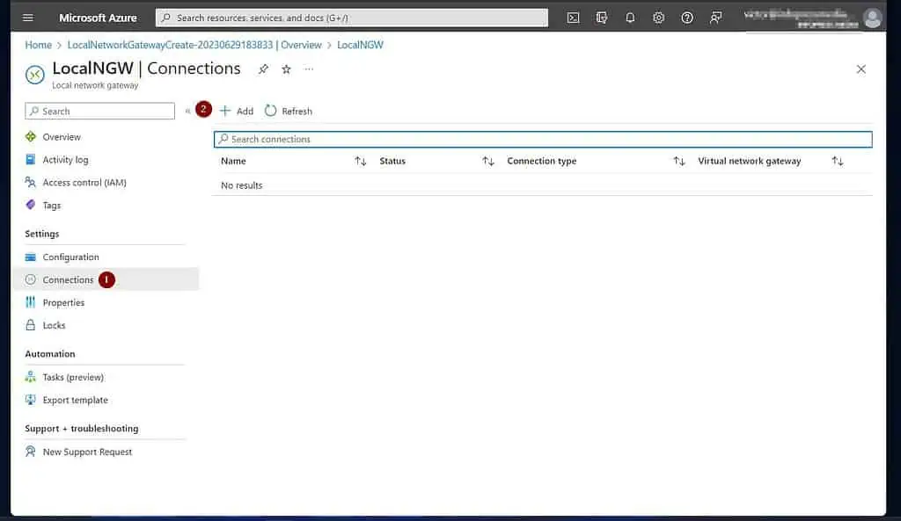
Task: Open Activity log menu item
Action: [x=65, y=160]
